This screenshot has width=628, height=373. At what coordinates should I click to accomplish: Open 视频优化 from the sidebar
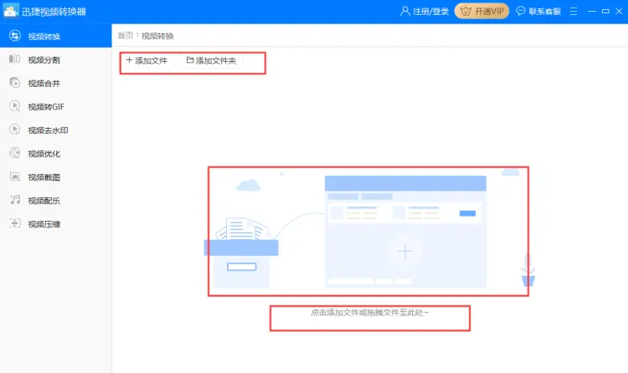[55, 154]
